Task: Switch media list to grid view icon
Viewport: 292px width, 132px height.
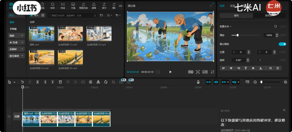Action: point(101,15)
